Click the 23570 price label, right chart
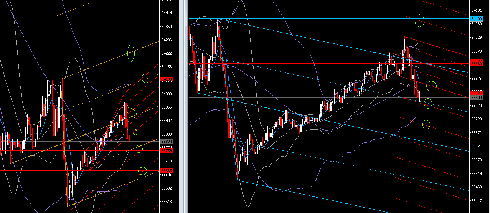 tap(477, 160)
